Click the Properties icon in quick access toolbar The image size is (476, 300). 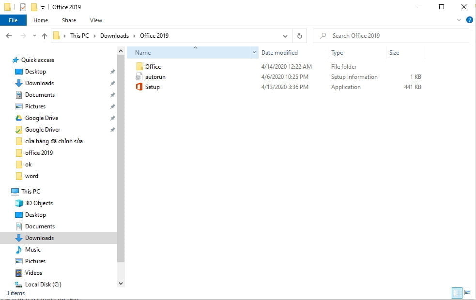tap(23, 7)
